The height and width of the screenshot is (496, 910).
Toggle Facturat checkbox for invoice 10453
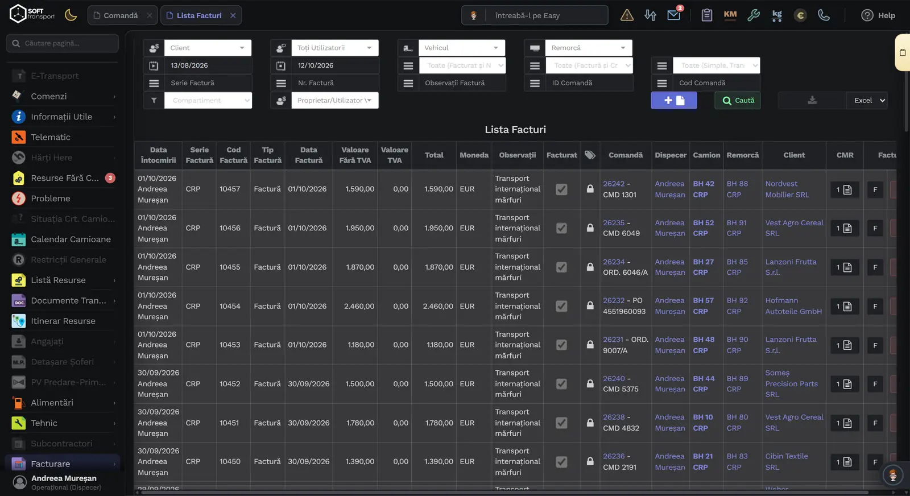561,345
